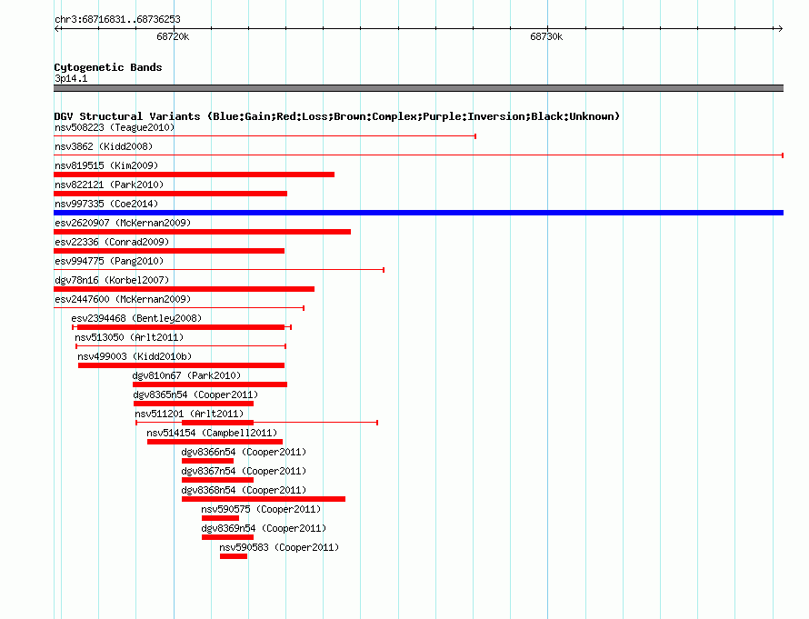Click the red loss bar under nsv819515
This screenshot has width=809, height=619.
pyautogui.click(x=194, y=175)
